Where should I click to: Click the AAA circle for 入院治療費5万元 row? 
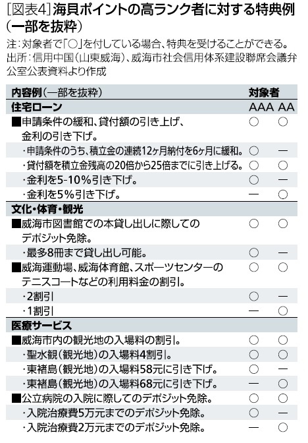254,413
